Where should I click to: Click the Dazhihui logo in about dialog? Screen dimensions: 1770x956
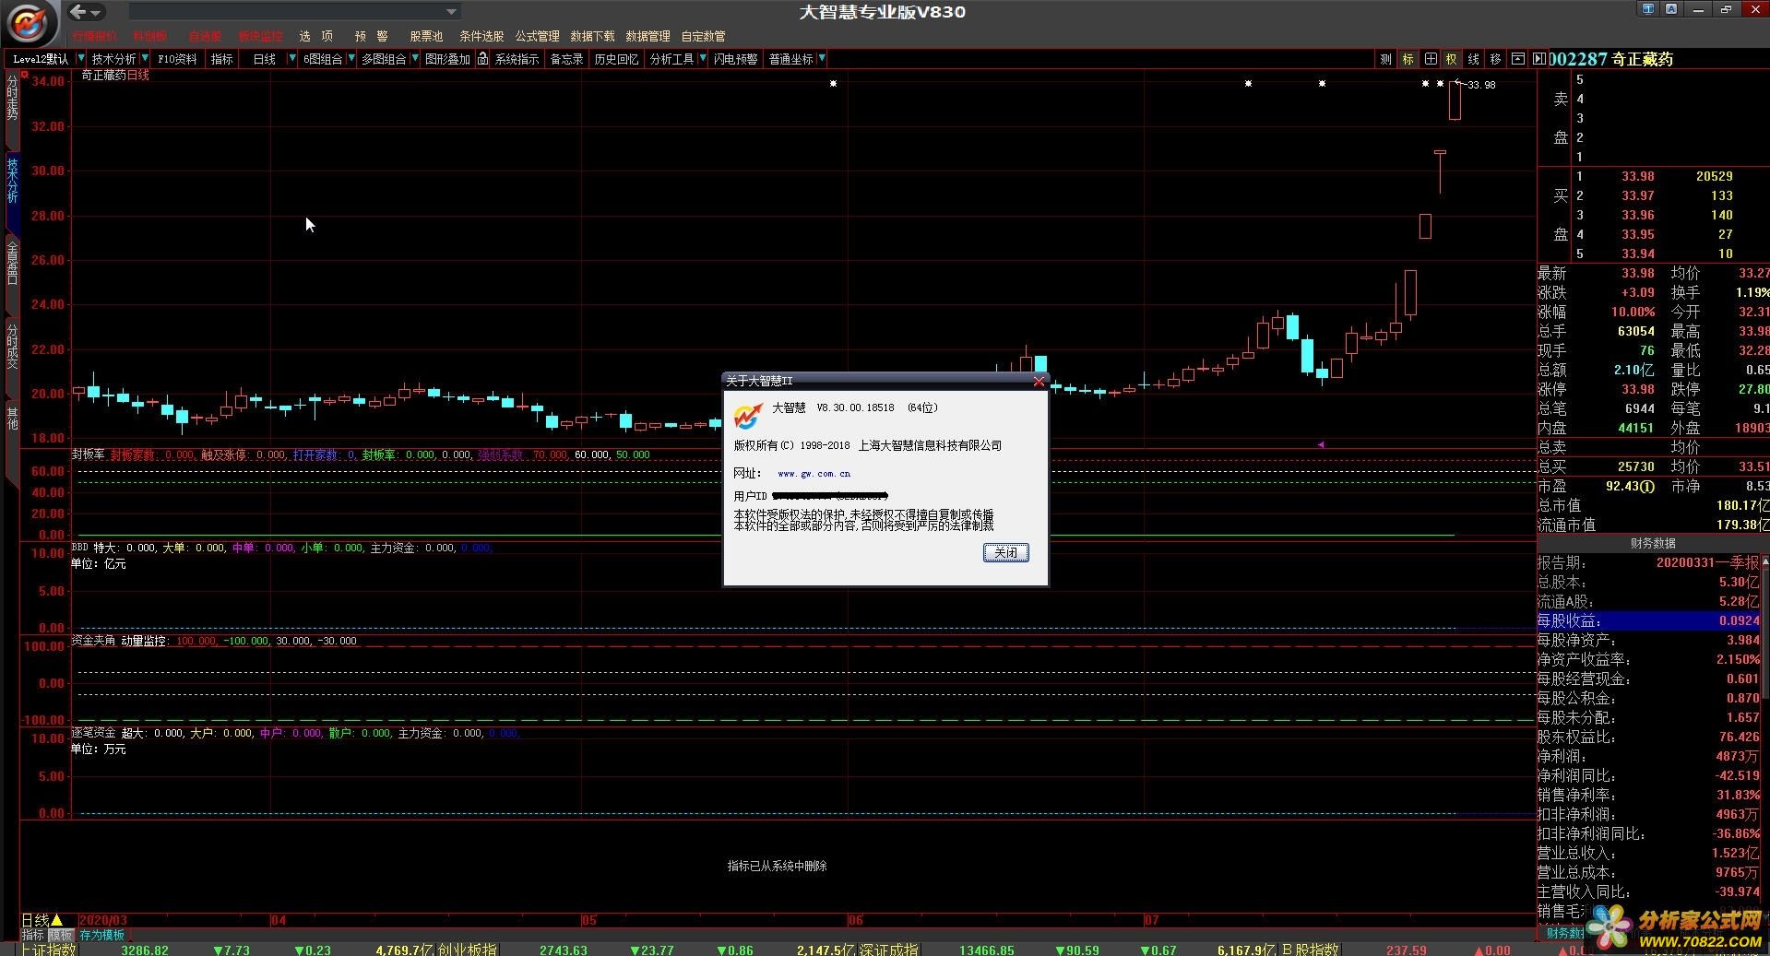pos(747,416)
